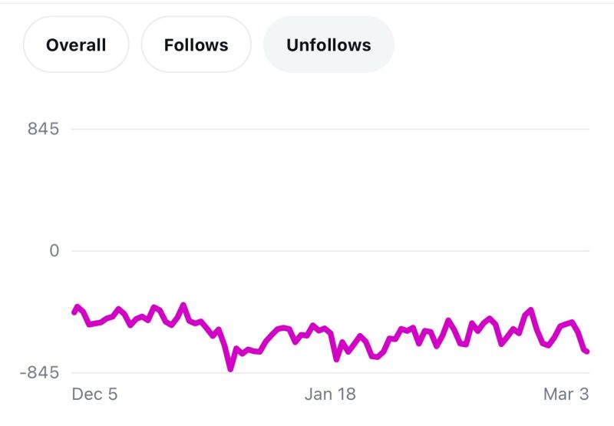Click empty chart area between 845 and 0 gridlines
Viewport: 614px width, 426px height.
point(330,190)
